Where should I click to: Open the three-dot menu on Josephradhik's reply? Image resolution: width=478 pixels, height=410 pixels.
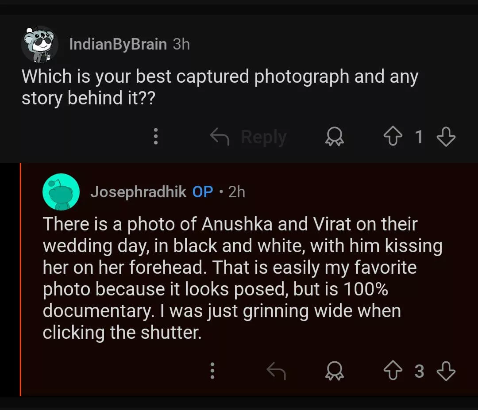click(x=212, y=372)
